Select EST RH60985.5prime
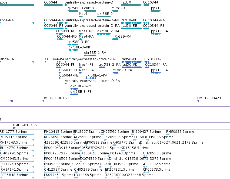Image resolution: width=230 pixels, height=179 pixels. coord(168,134)
